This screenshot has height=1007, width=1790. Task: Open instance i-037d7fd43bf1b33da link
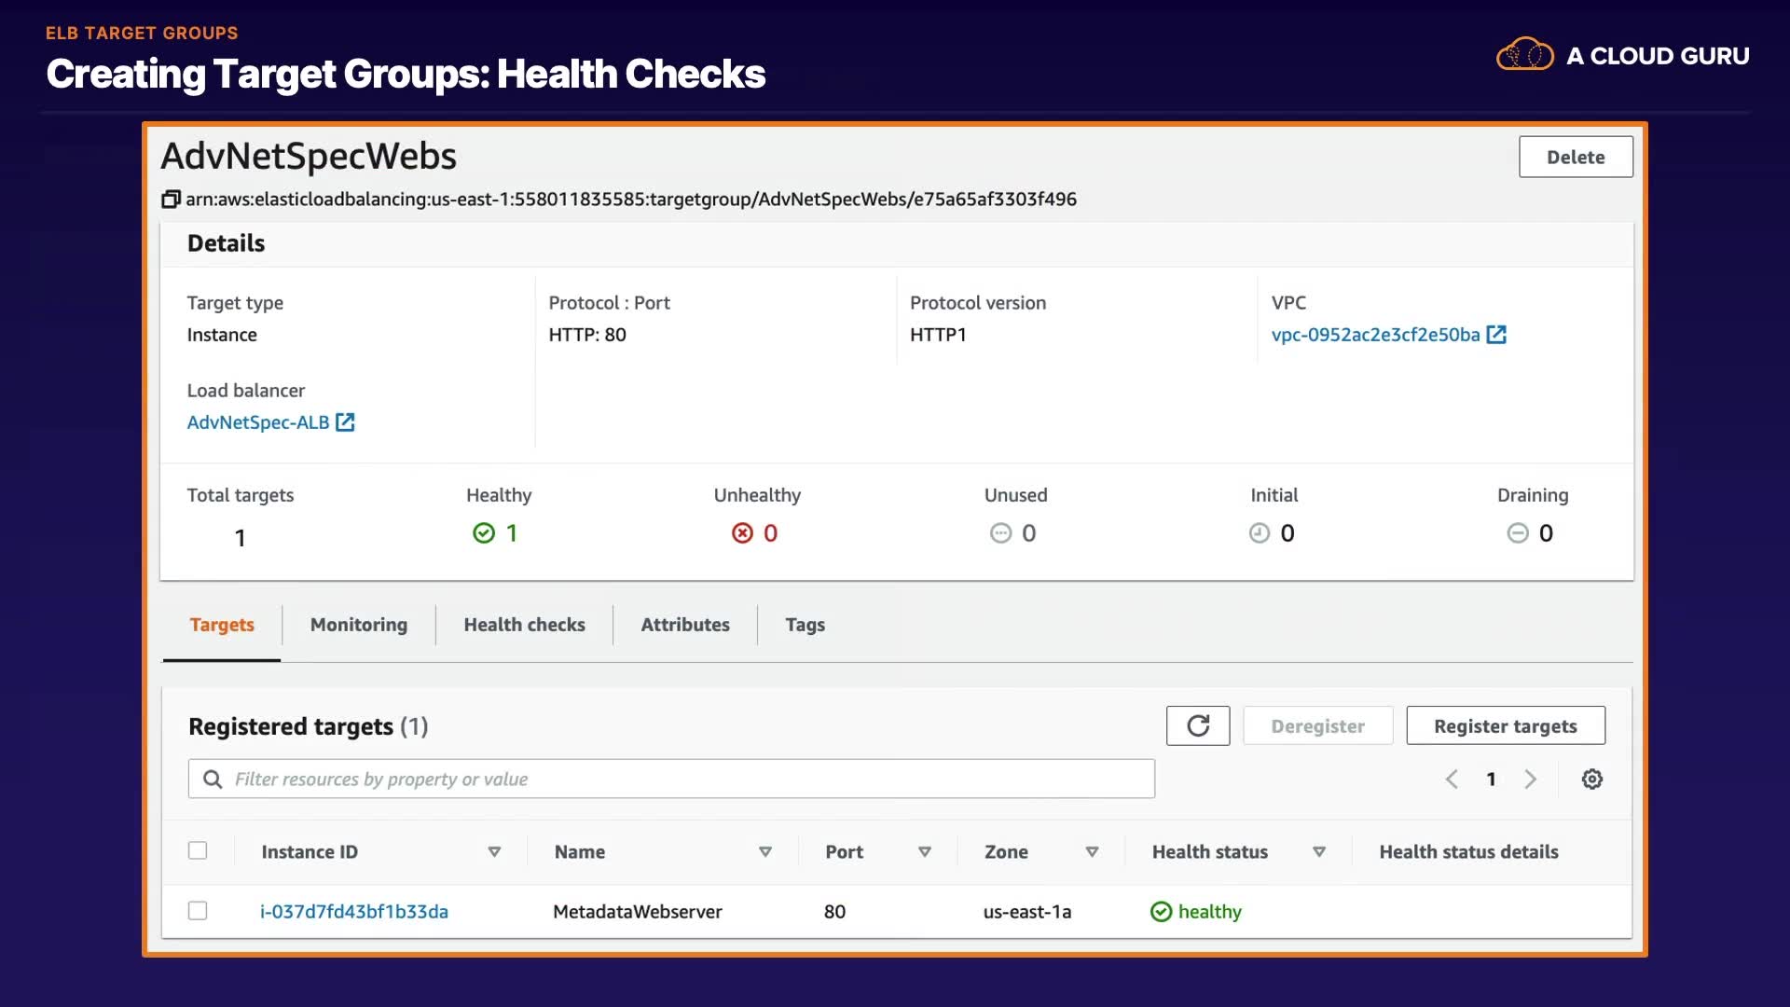tap(354, 912)
